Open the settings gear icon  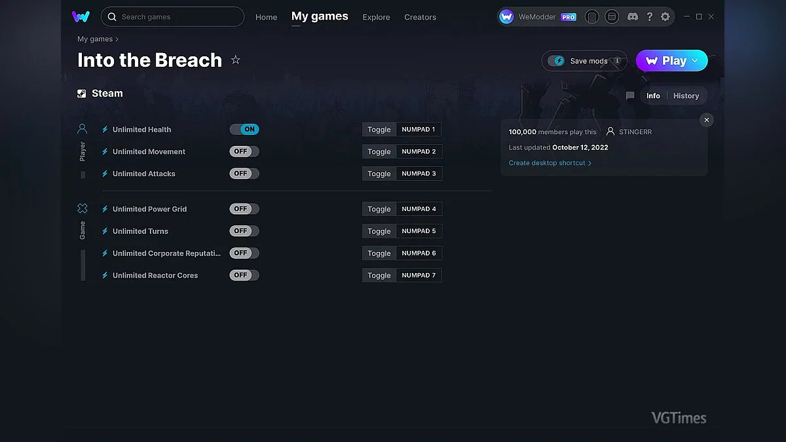[x=665, y=17]
